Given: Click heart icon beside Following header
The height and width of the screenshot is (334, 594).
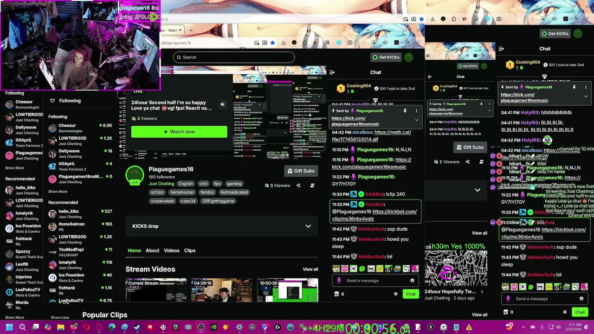Looking at the screenshot, I should (x=52, y=101).
